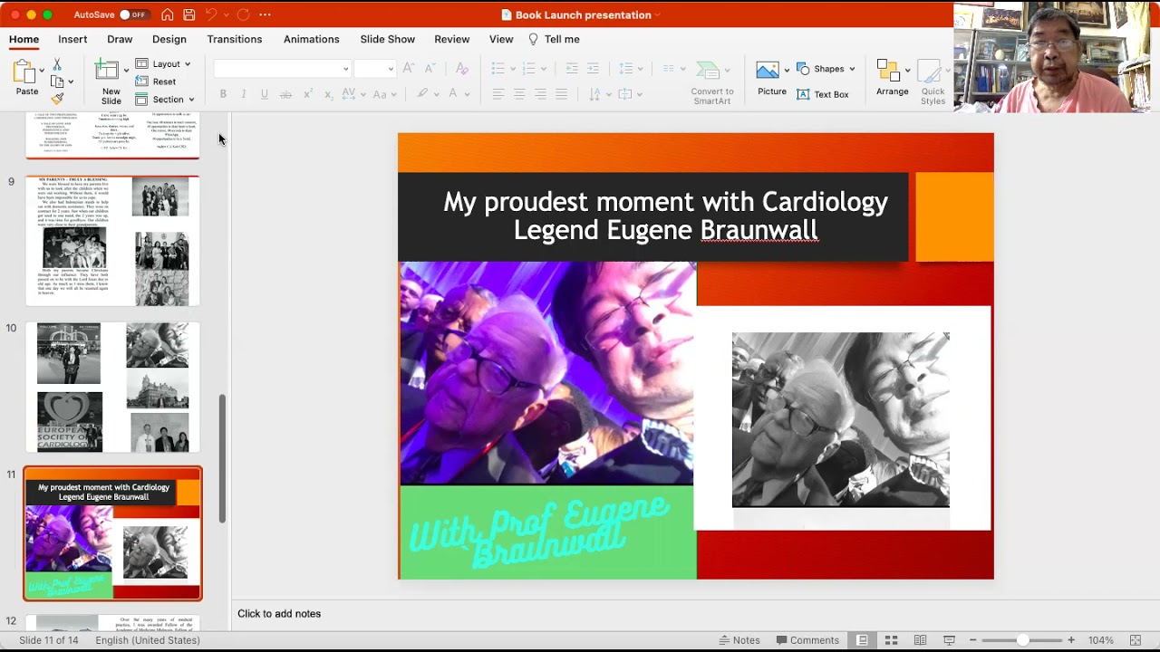Viewport: 1160px width, 652px height.
Task: Center the text alignment
Action: click(x=519, y=94)
